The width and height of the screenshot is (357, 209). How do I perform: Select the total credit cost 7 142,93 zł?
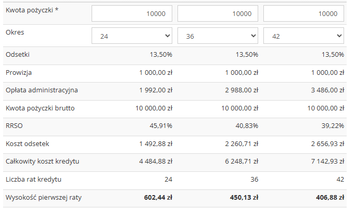[328, 162]
